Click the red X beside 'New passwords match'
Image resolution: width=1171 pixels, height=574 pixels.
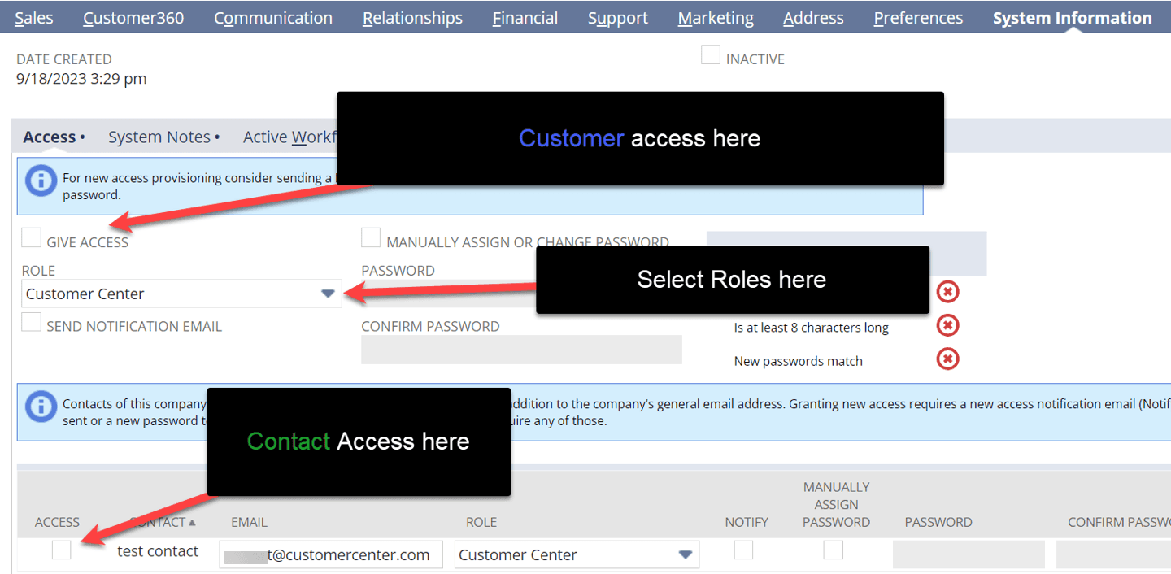[947, 359]
